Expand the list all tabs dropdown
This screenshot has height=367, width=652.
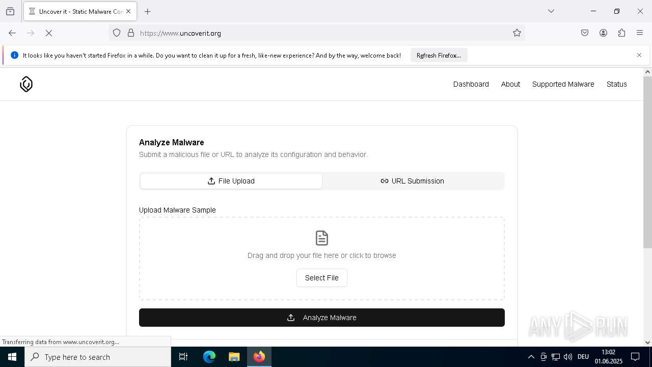[551, 11]
